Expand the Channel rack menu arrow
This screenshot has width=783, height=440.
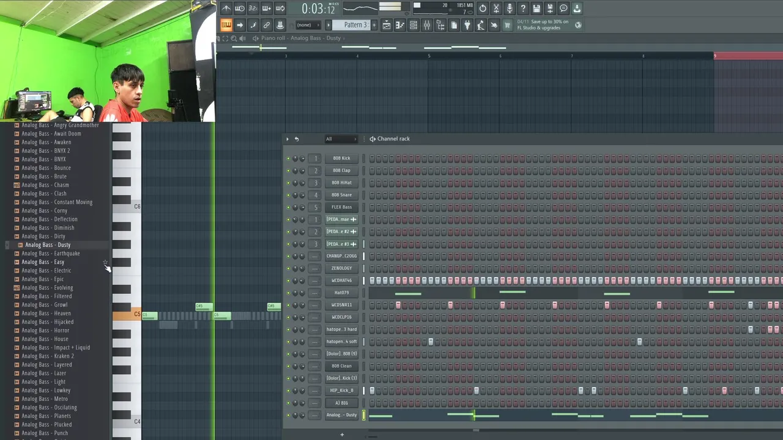[x=287, y=139]
